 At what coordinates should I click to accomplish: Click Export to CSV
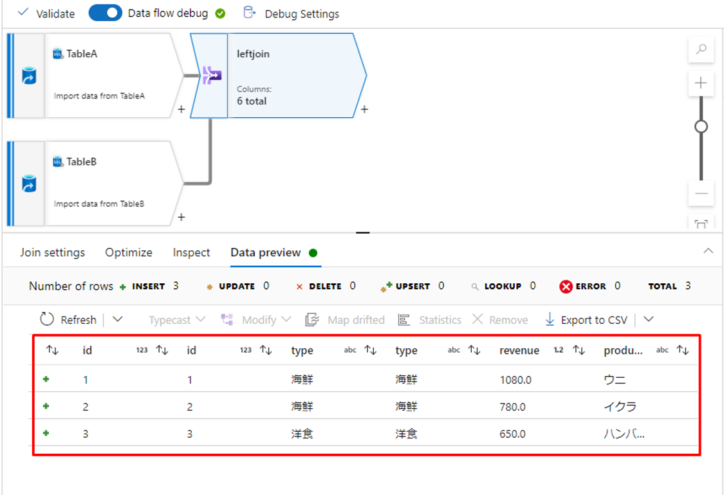tap(586, 319)
